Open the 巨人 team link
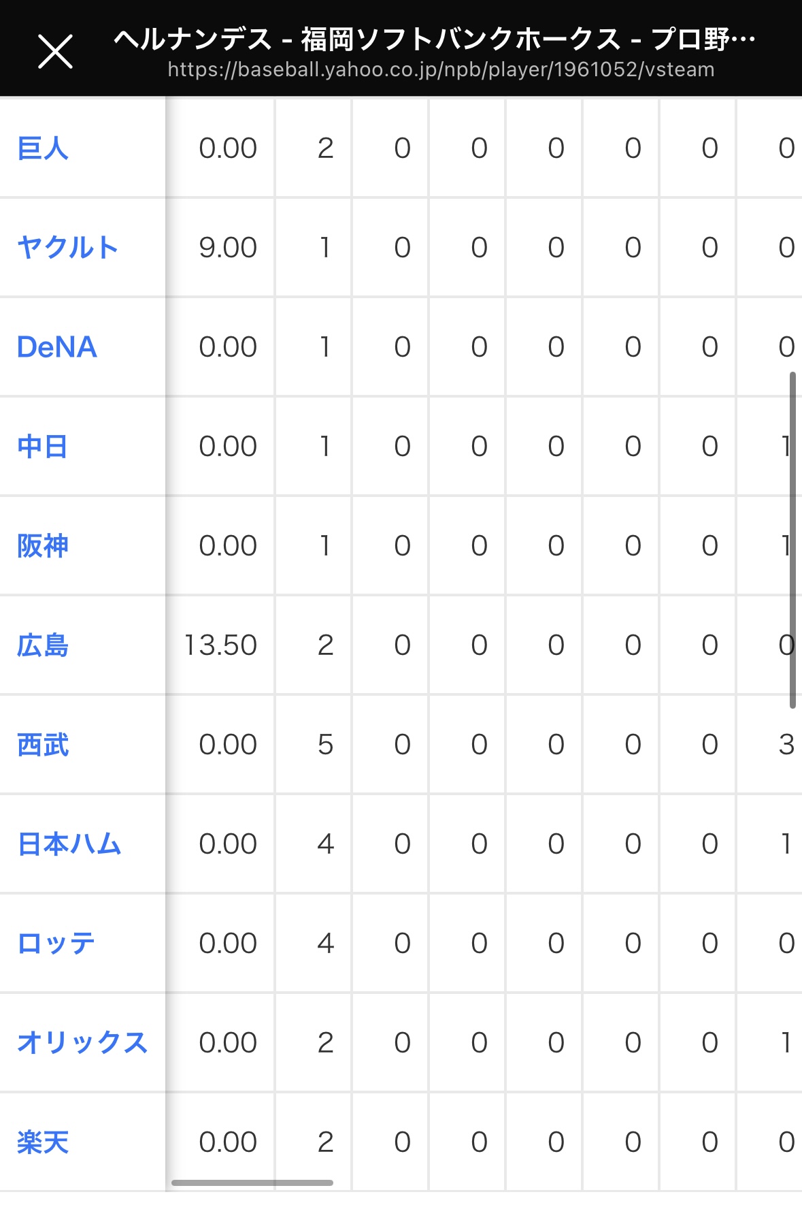Viewport: 802px width, 1205px height. click(x=43, y=148)
